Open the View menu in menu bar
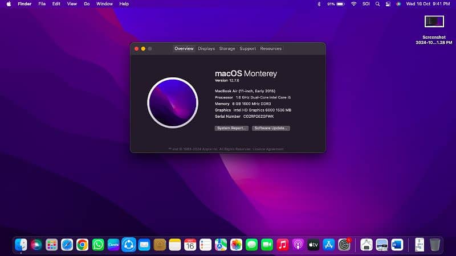Image resolution: width=456 pixels, height=256 pixels. pos(72,4)
